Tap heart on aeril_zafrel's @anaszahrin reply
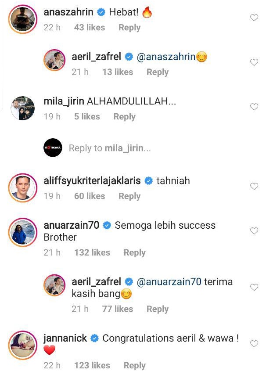This screenshot has height=371, width=273. [x=254, y=62]
